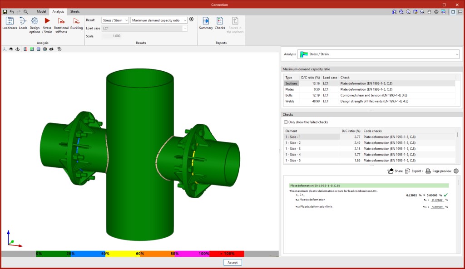This screenshot has height=269, width=465.
Task: Select the pan hand tool
Action: point(429,12)
